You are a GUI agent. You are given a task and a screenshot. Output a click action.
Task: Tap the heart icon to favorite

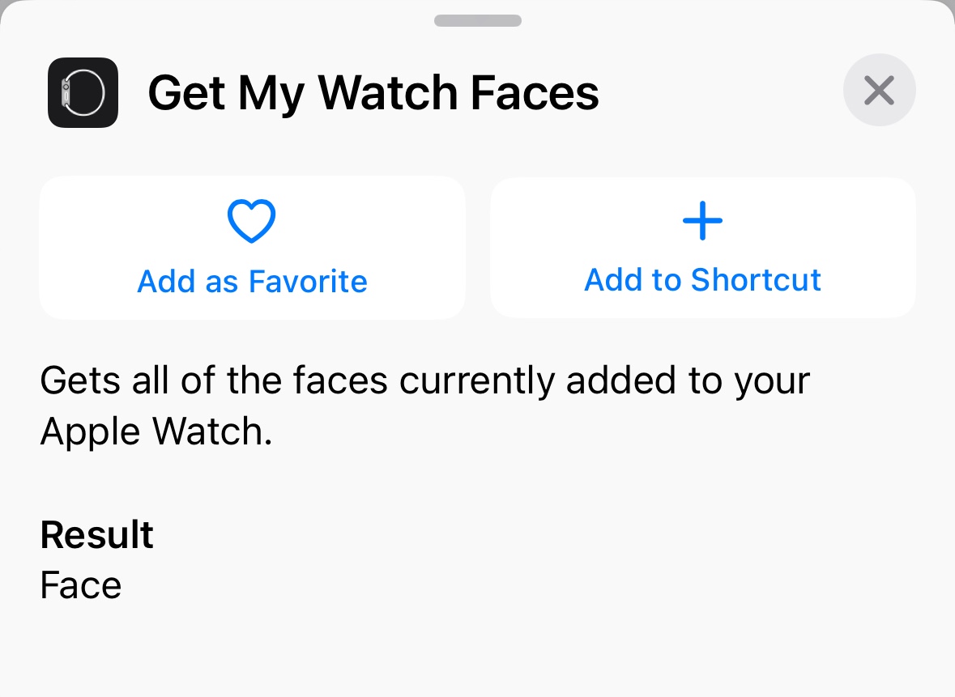[252, 221]
